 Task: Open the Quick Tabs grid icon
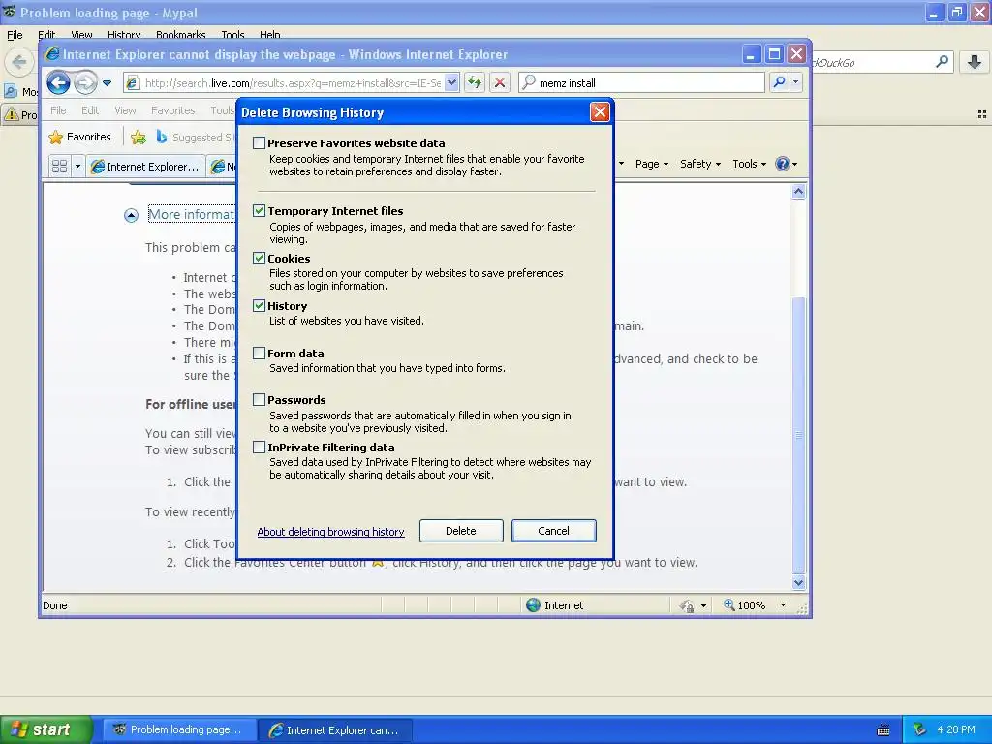pos(59,166)
